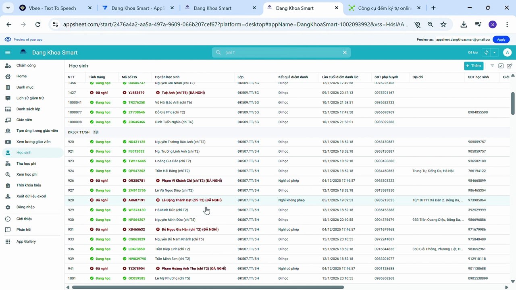
Task: Sort by Kết quả điểm danh header
Action: tap(293, 77)
